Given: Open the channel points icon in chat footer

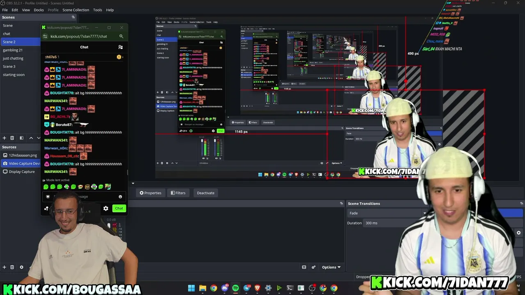Looking at the screenshot, I should click(46, 208).
